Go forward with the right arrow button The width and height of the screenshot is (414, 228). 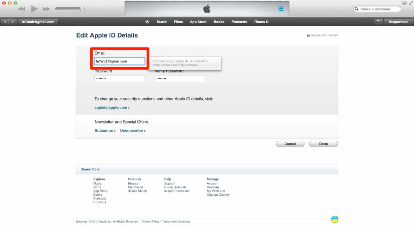(x=13, y=22)
